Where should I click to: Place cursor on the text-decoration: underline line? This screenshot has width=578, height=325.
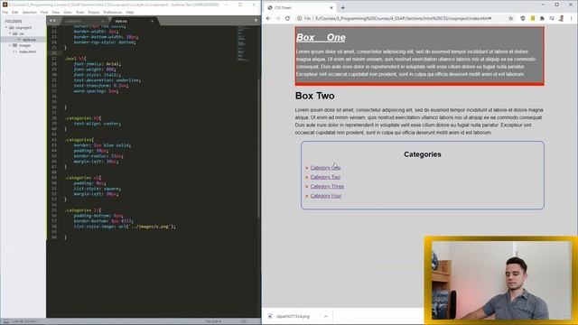pyautogui.click(x=107, y=80)
